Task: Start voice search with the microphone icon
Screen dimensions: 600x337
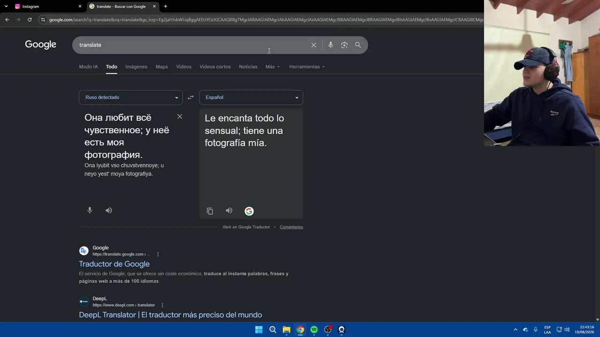Action: point(330,45)
